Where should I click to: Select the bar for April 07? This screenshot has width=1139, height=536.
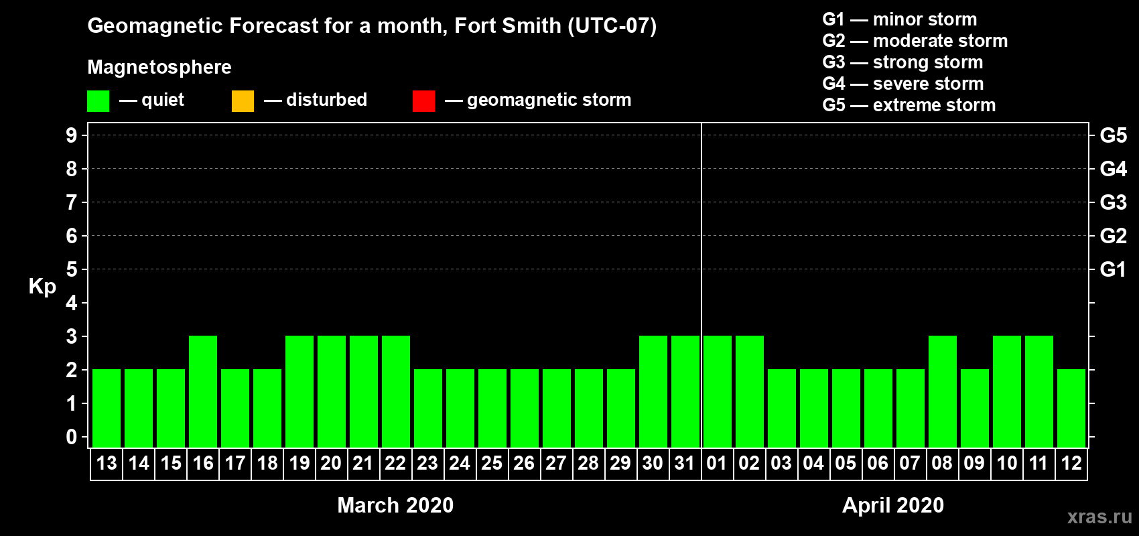[x=911, y=409]
